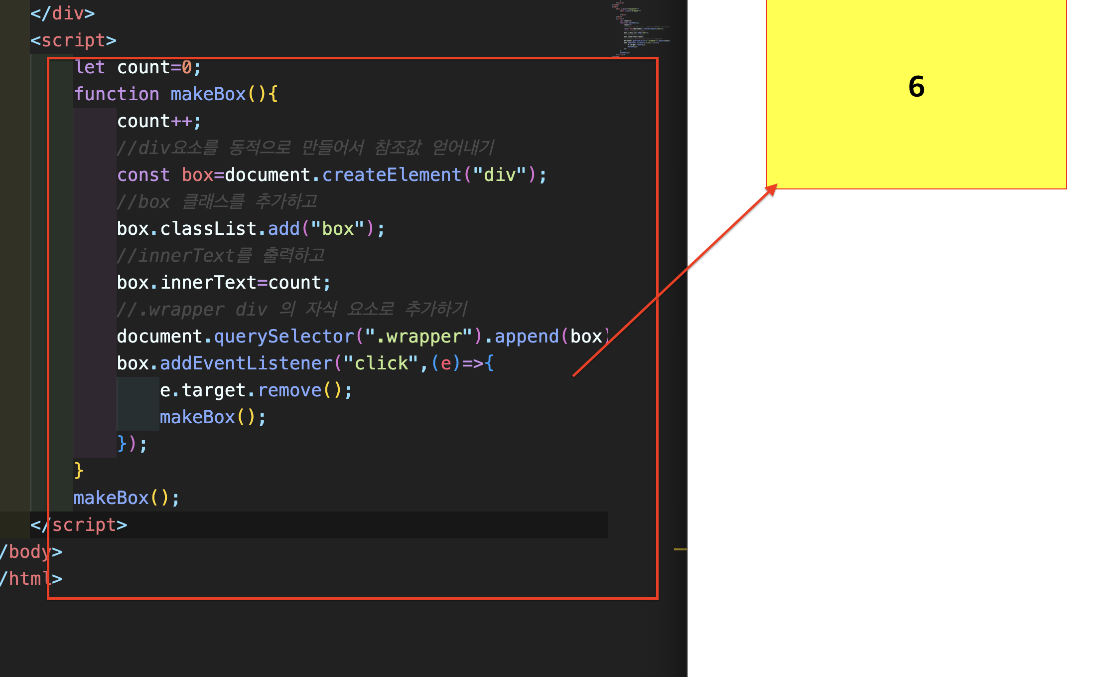Click the 'count++;' statement

coord(159,121)
